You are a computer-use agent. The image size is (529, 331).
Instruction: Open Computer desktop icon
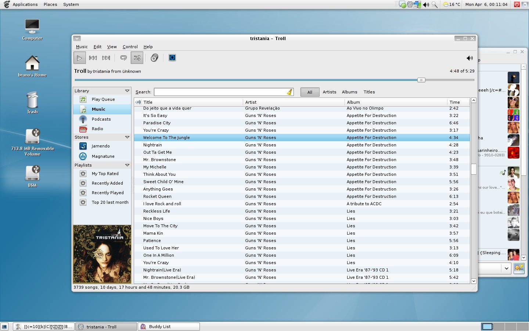point(32,30)
